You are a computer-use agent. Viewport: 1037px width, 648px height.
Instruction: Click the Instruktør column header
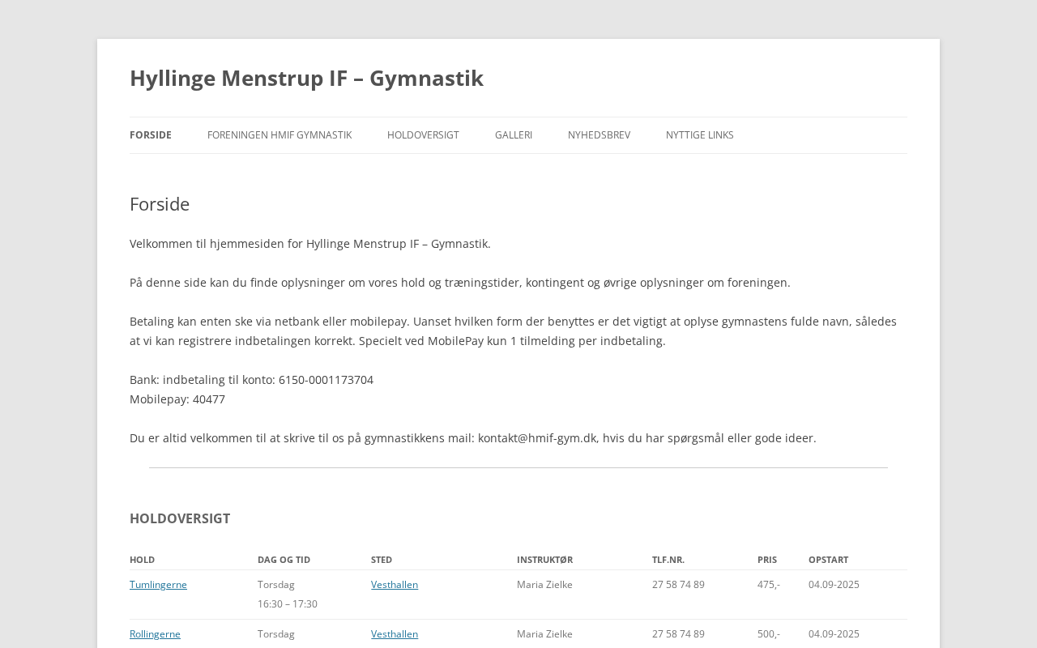point(544,560)
